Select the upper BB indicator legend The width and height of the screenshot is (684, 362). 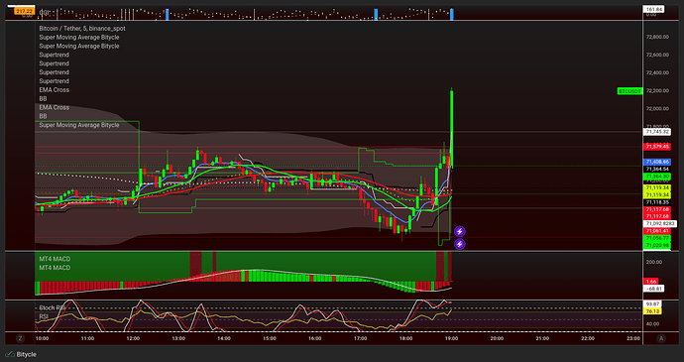pyautogui.click(x=43, y=99)
